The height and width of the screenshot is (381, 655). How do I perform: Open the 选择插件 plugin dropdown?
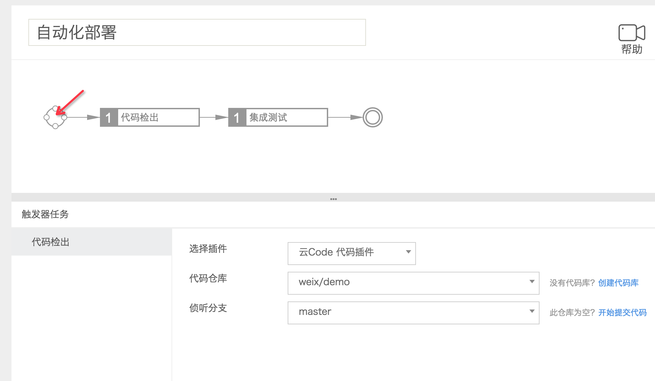point(351,253)
